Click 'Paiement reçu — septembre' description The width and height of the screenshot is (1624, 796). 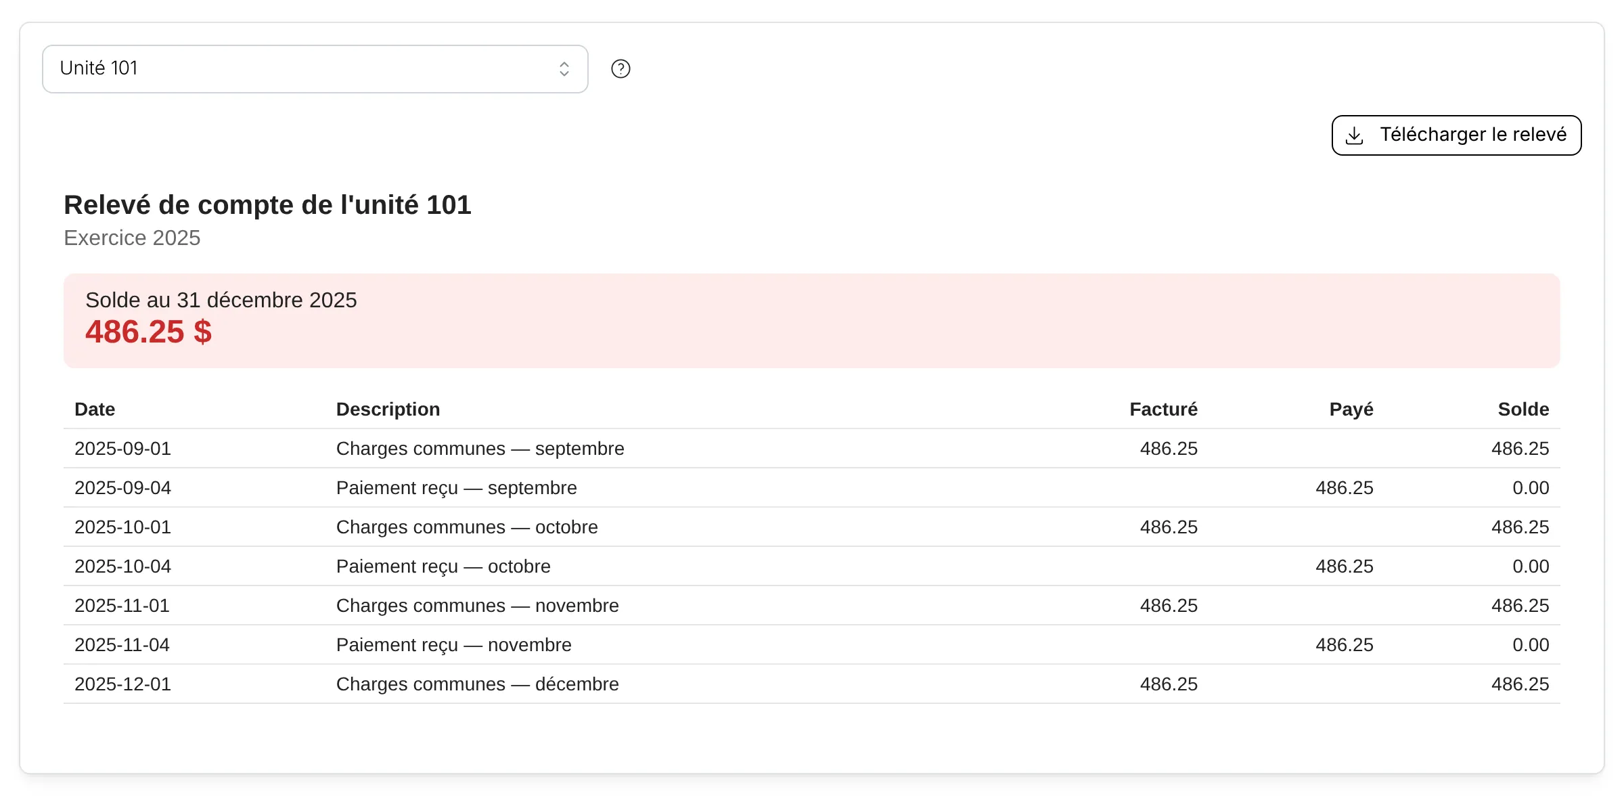(456, 488)
